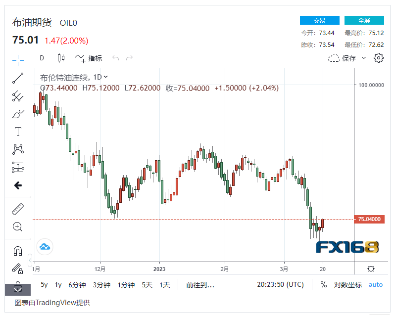Viewport: 395px width, 315px height.
Task: Open chart settings gear
Action: [378, 58]
